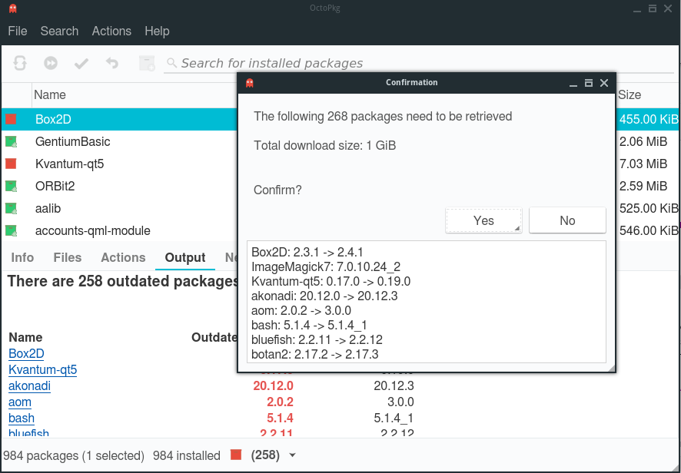Click the sync database toolbar icon

pyautogui.click(x=20, y=63)
